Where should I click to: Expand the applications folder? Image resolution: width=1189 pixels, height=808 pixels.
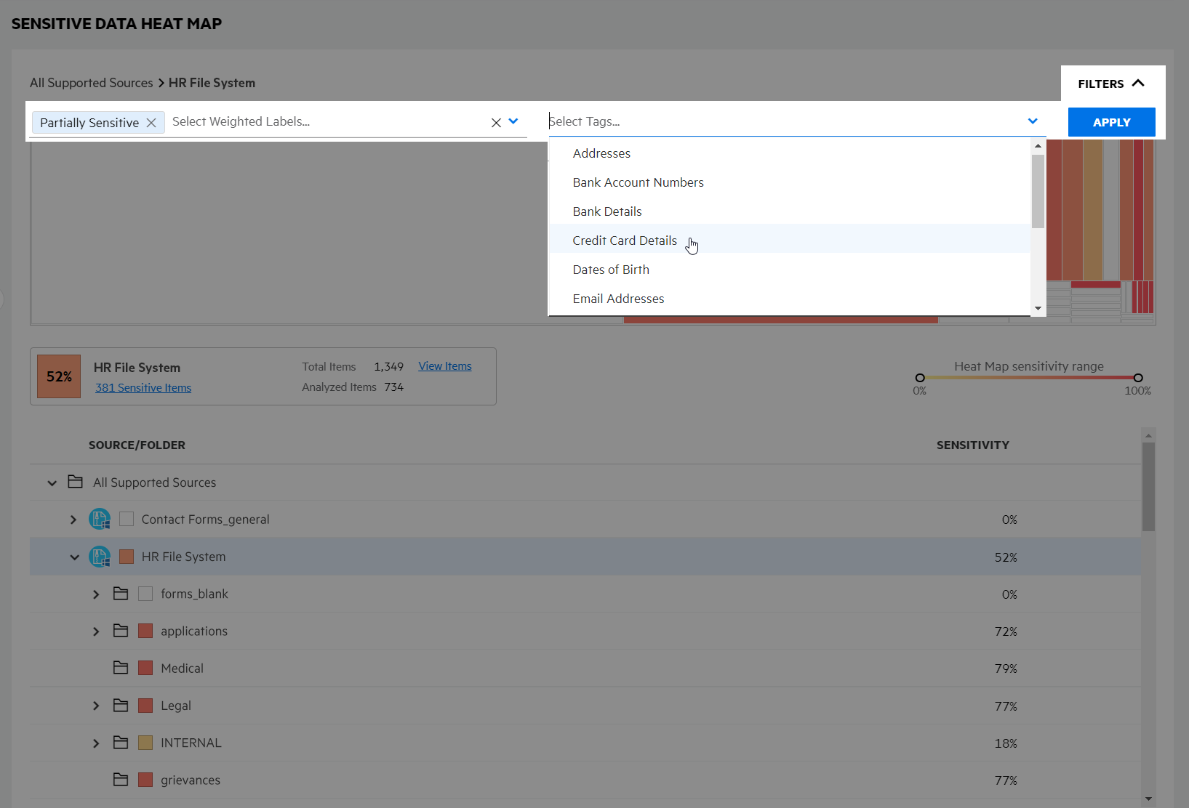tap(95, 631)
